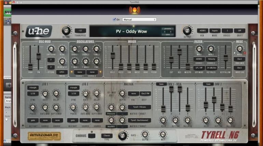Image resolution: width=263 pixels, height=146 pixels.
Task: Click the LFO 1 Rate knob
Action: point(45,94)
